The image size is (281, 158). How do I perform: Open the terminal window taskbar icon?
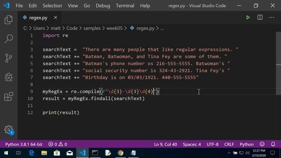(95, 153)
